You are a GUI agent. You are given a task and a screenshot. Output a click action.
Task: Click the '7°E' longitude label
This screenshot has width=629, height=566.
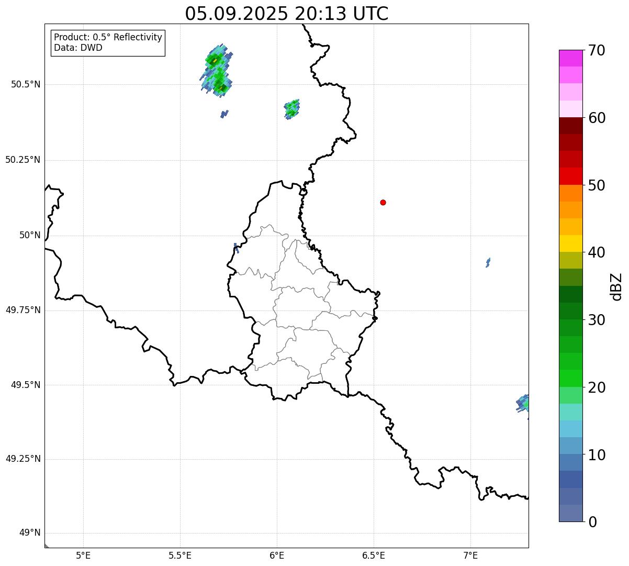(x=470, y=555)
